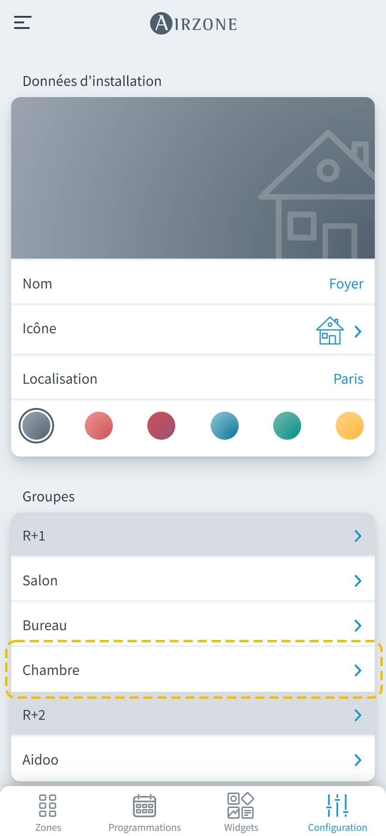Image resolution: width=386 pixels, height=836 pixels.
Task: Select the blue color swatch
Action: 225,426
